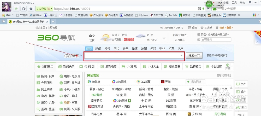Open a new tab with the plus button
The height and width of the screenshot is (116, 261).
point(53,21)
